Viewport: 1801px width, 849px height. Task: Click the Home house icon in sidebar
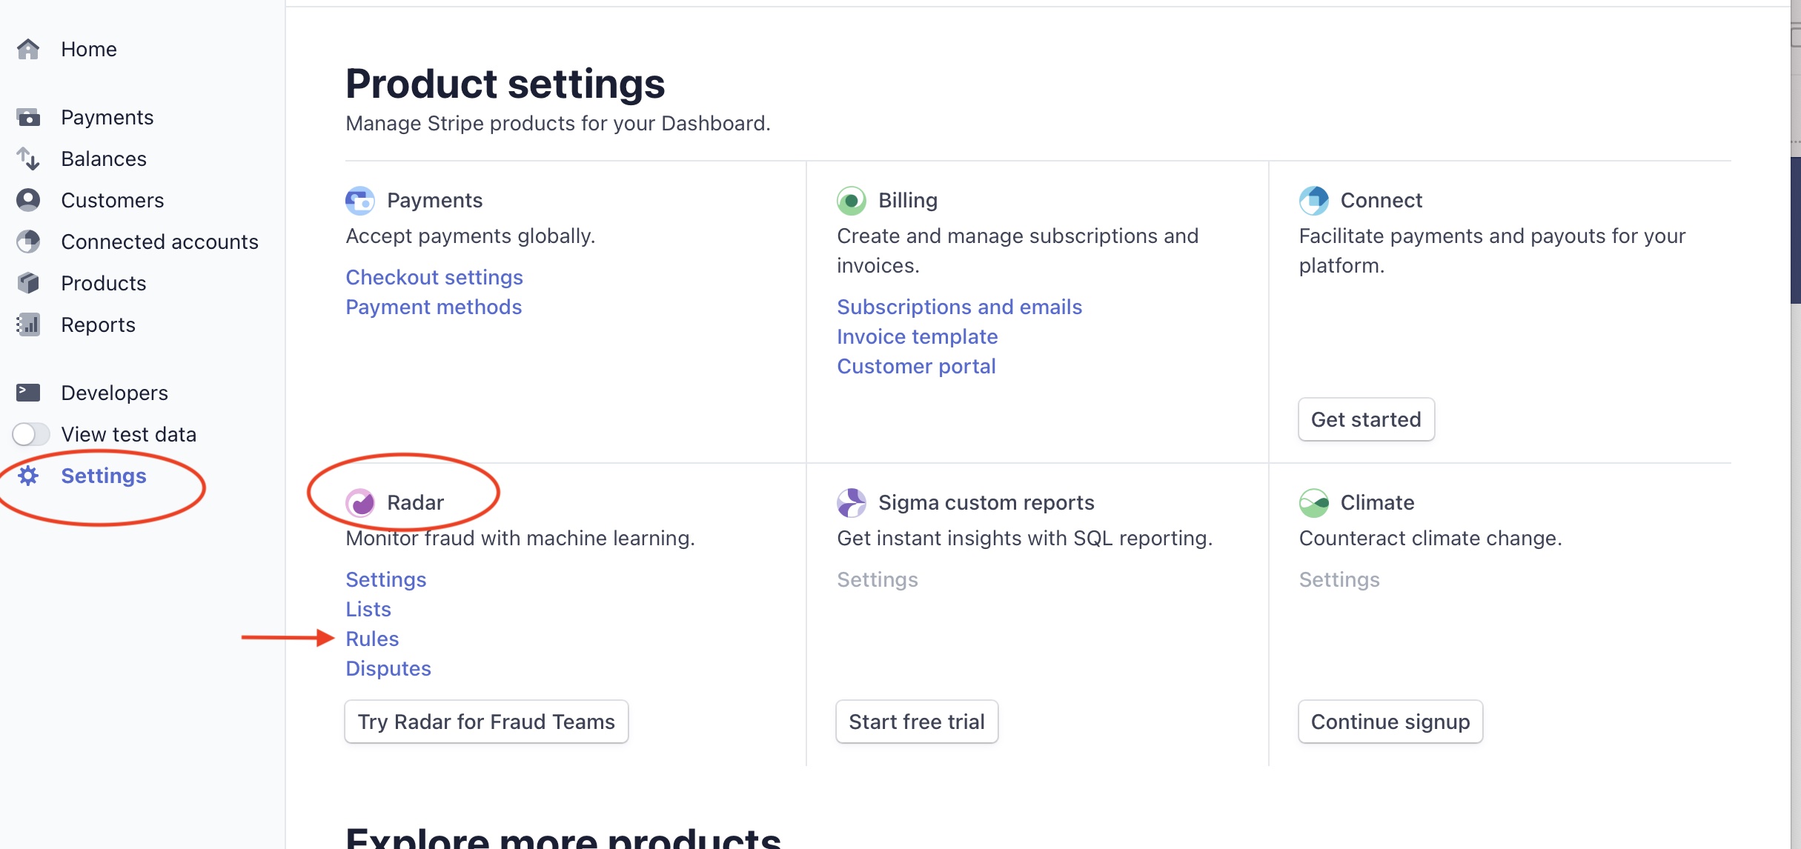[x=28, y=50]
